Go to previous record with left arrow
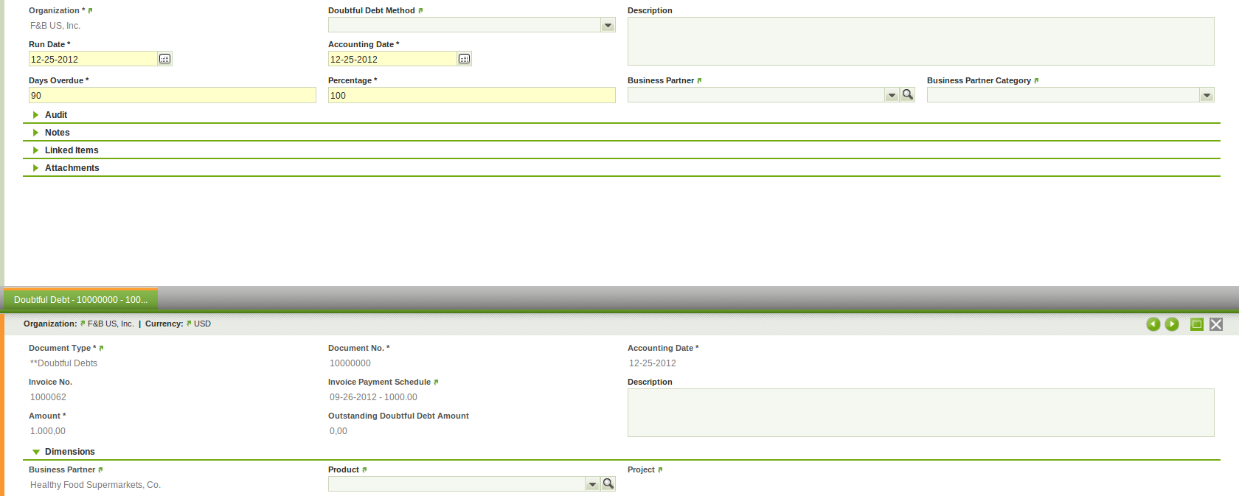This screenshot has width=1239, height=496. [1153, 324]
